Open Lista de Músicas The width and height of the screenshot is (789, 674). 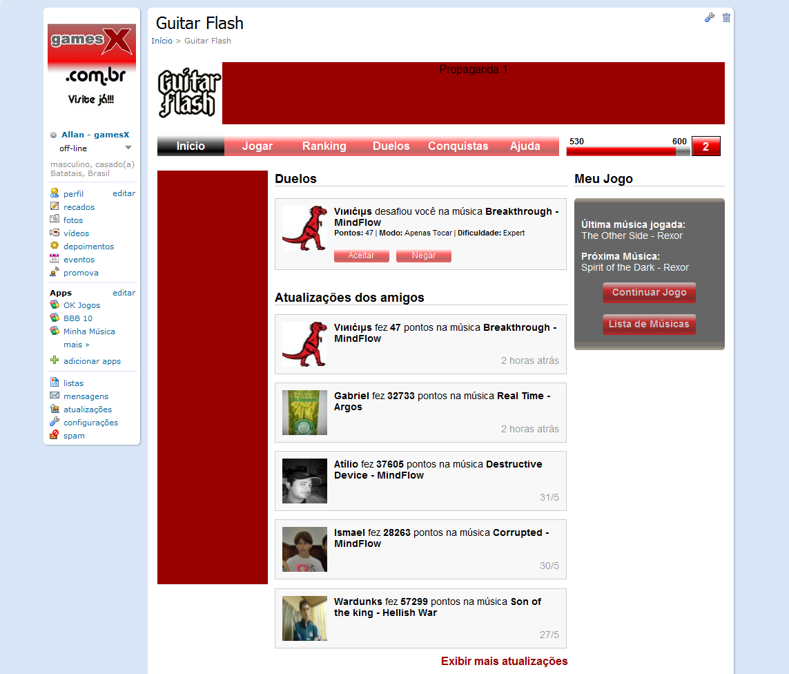649,324
